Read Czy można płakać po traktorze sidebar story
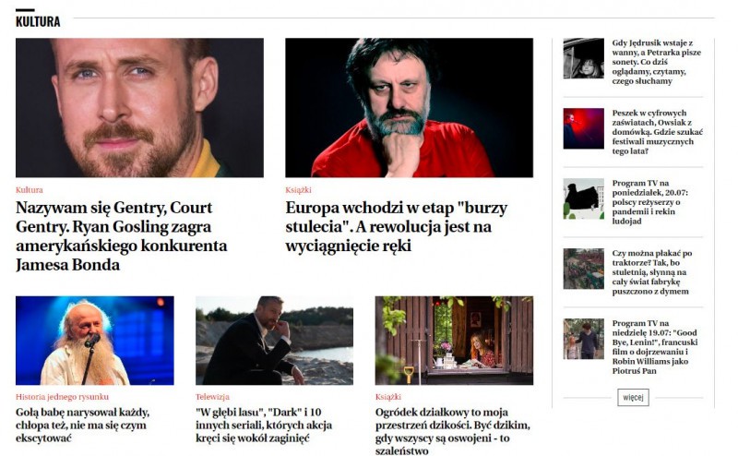 pos(652,272)
